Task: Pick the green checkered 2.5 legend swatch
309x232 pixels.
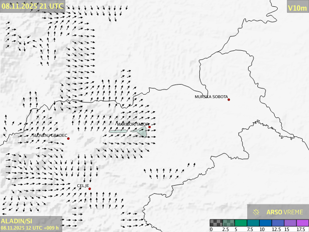Action: coord(228,223)
